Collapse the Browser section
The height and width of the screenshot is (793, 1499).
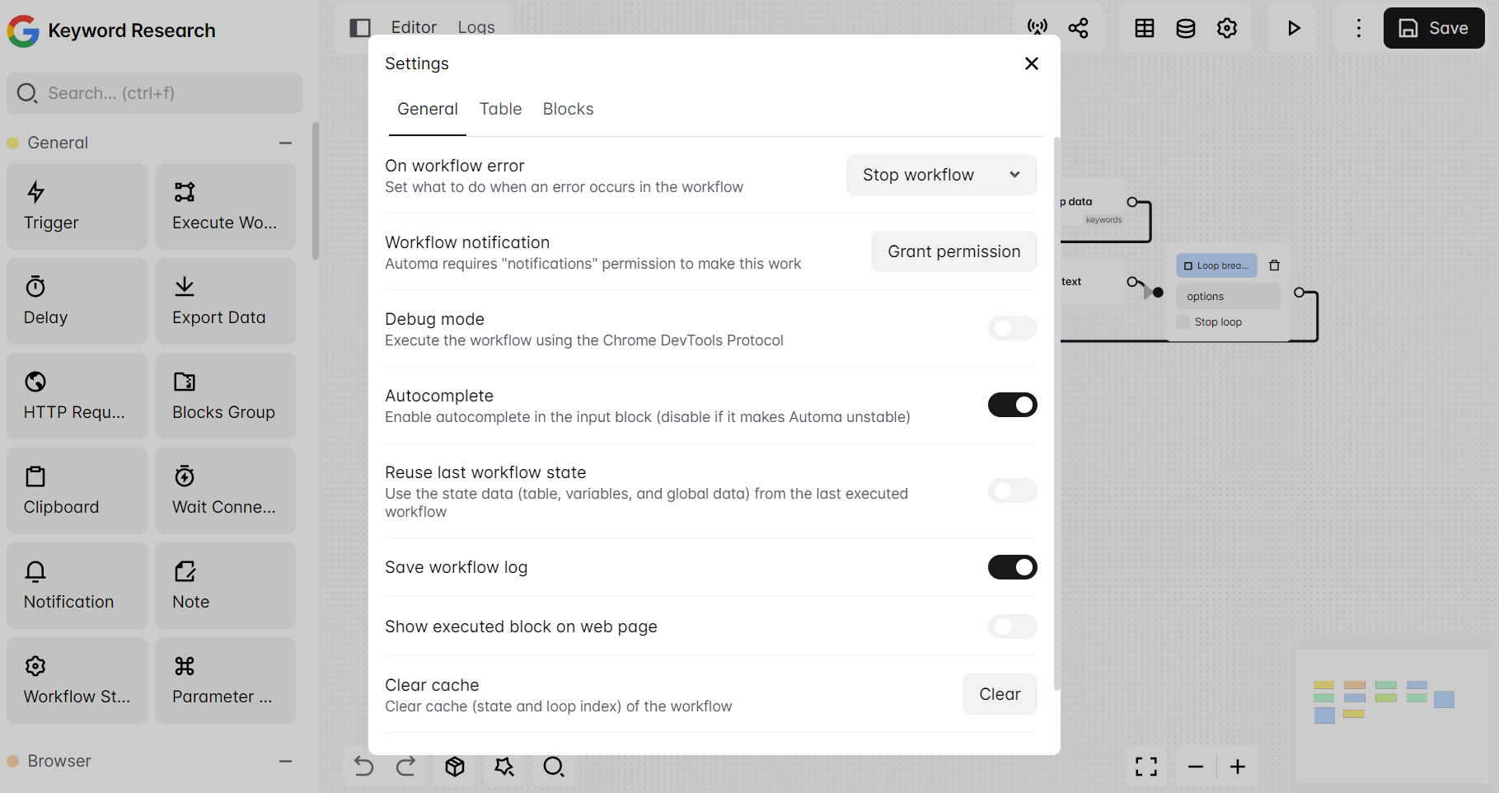(285, 761)
